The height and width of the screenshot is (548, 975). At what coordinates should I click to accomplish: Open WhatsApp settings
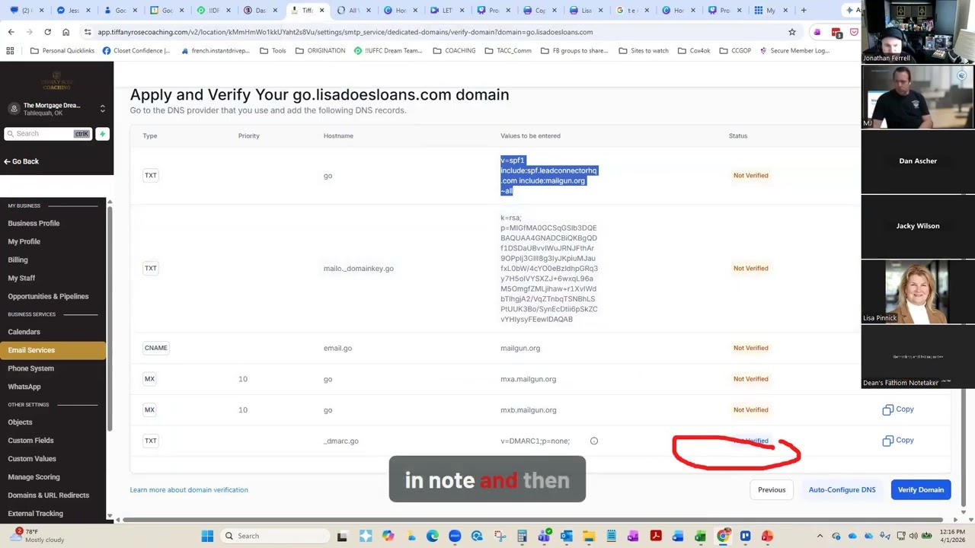(x=24, y=387)
